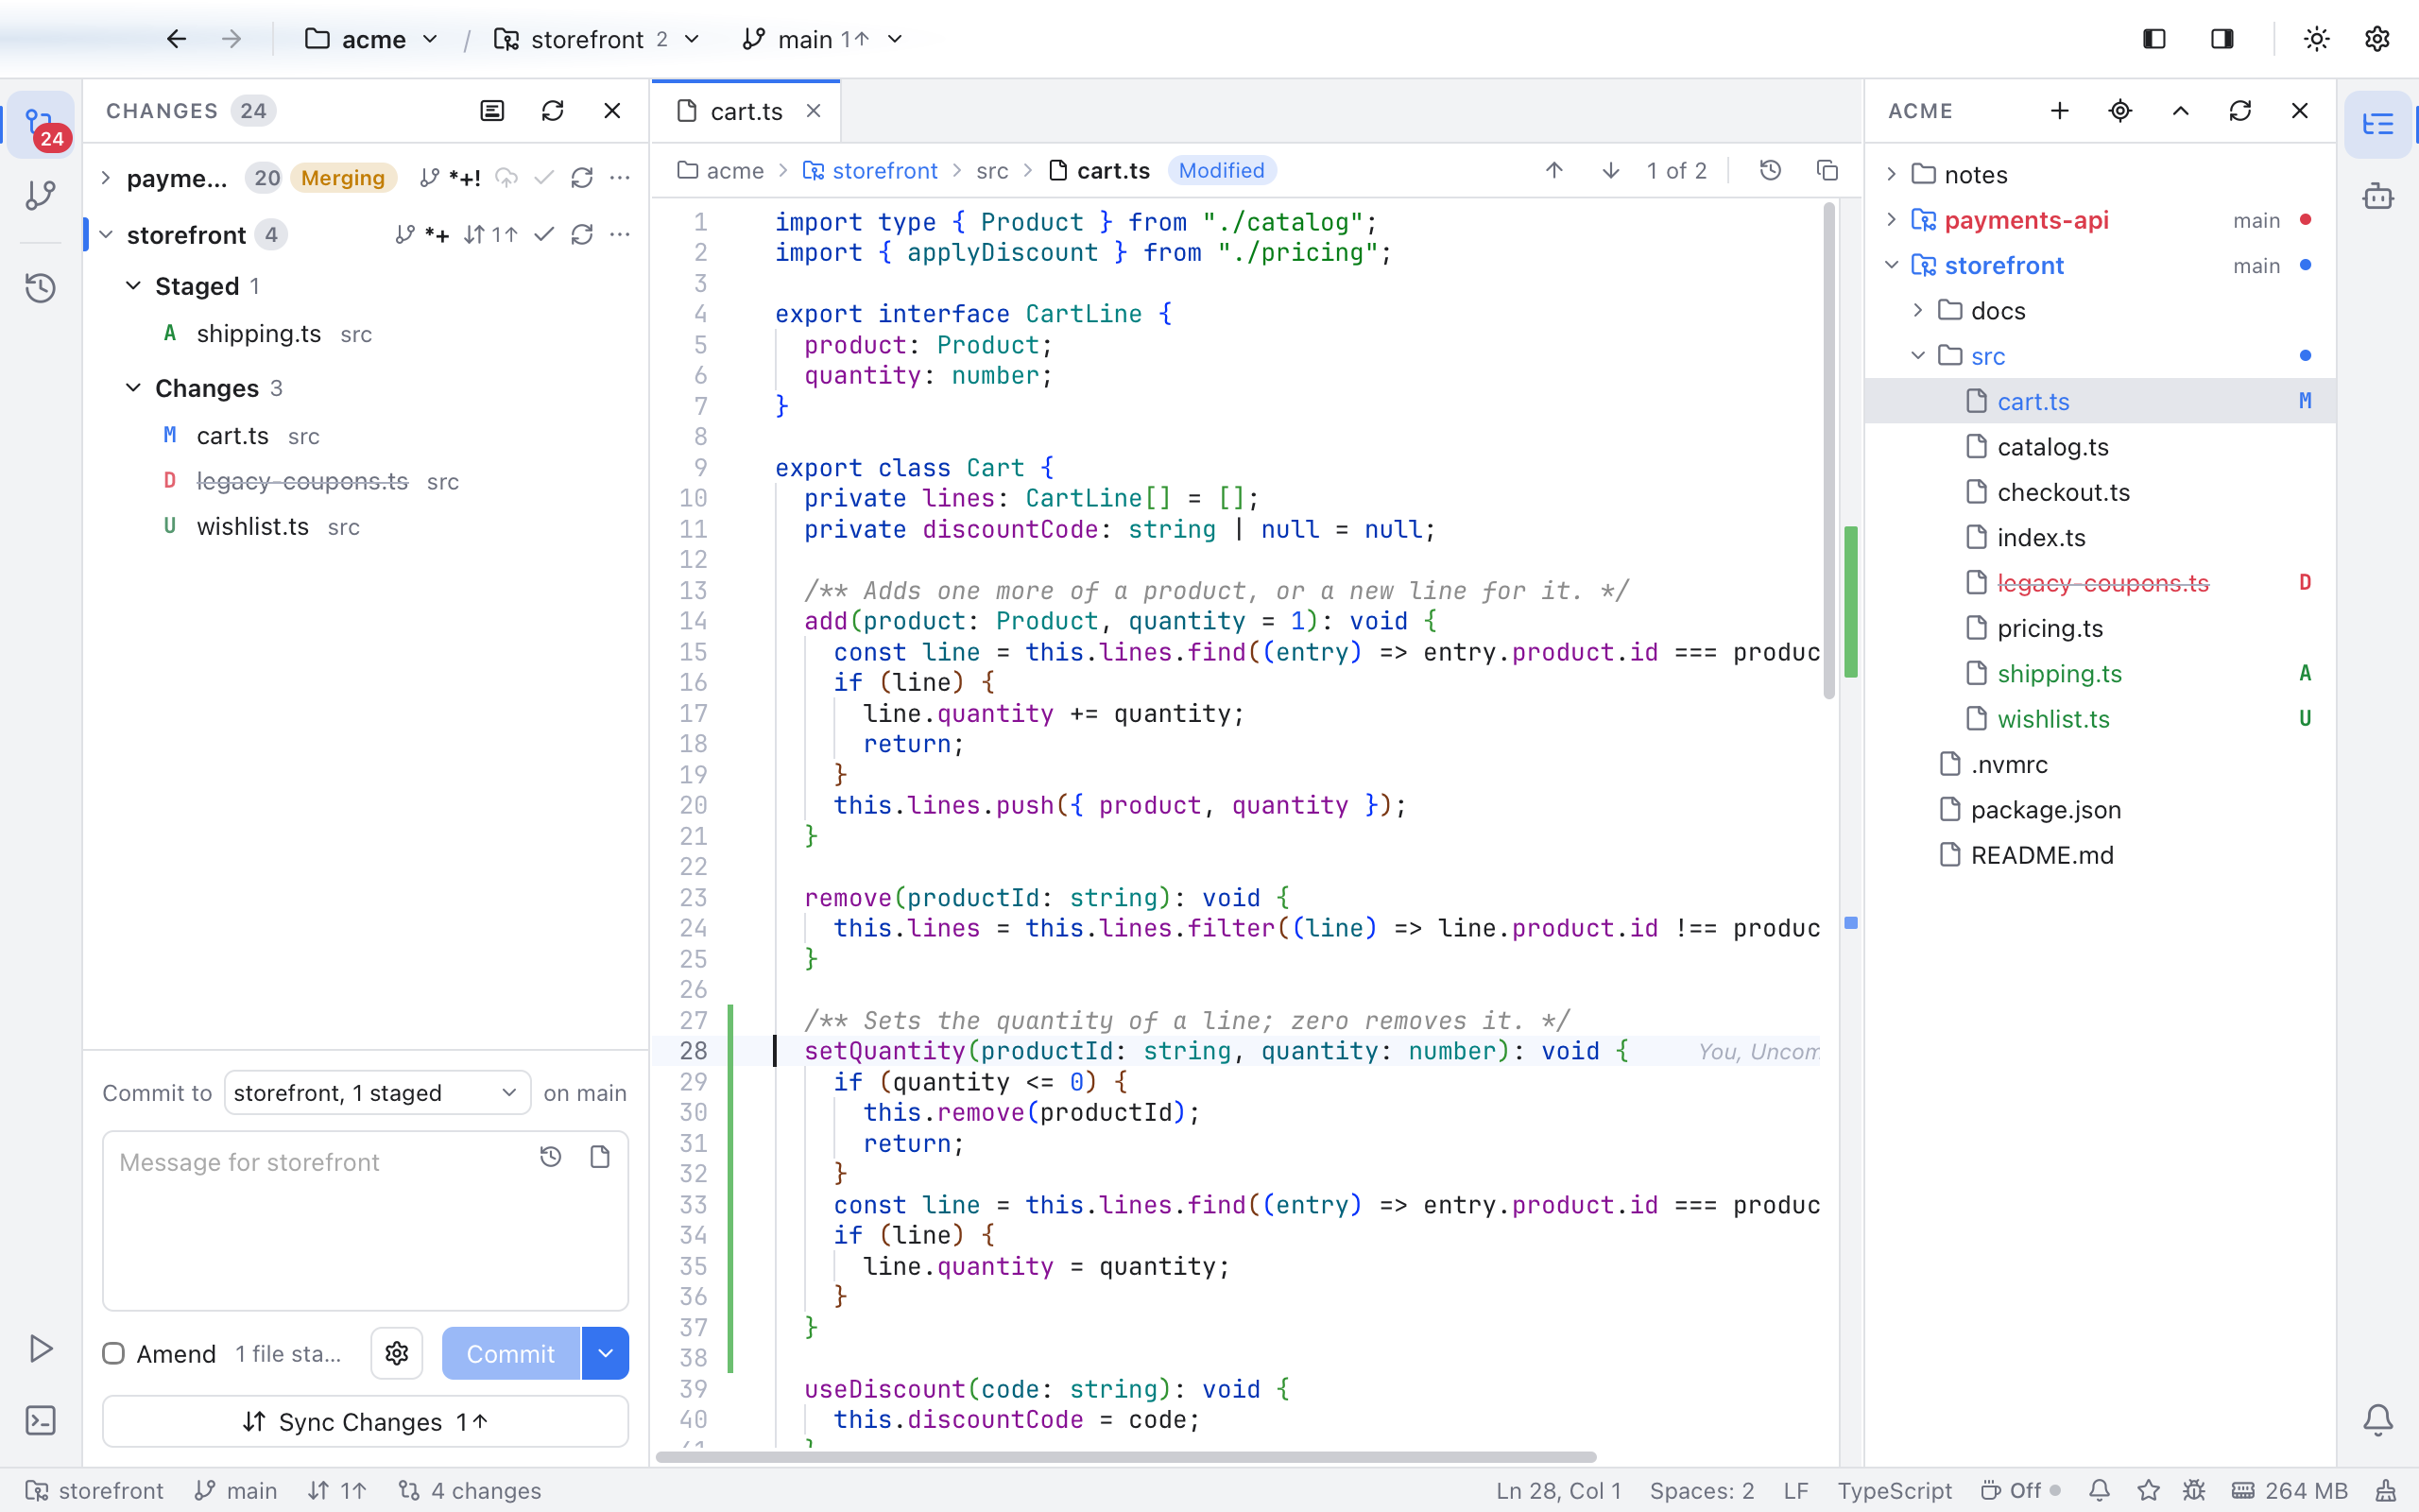2419x1512 pixels.
Task: Toggle light/dark theme sun icon
Action: pyautogui.click(x=2316, y=39)
